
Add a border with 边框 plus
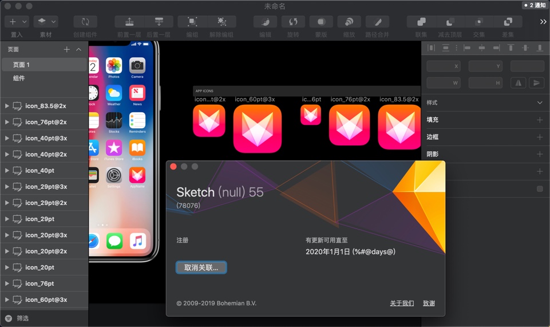click(540, 137)
